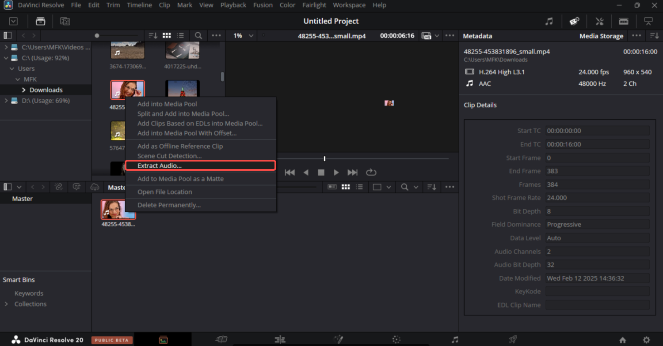The image size is (663, 346).
Task: Open the viewer zoom percentage dropdown
Action: (x=244, y=35)
